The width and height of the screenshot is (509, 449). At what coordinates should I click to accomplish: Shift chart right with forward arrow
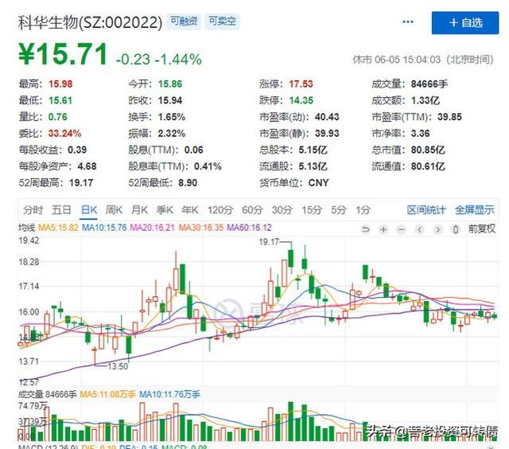437,230
